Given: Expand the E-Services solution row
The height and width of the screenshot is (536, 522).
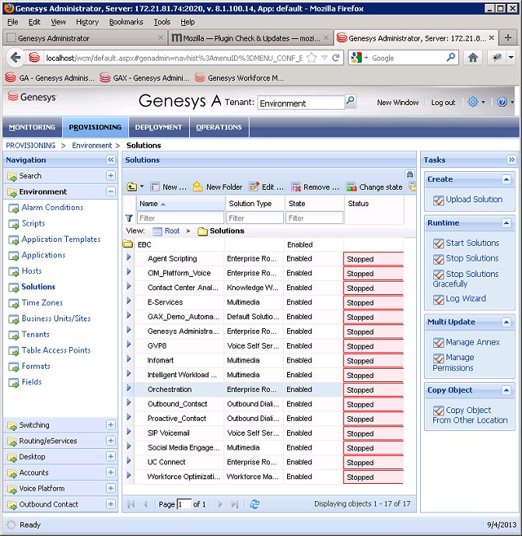Looking at the screenshot, I should click(128, 301).
